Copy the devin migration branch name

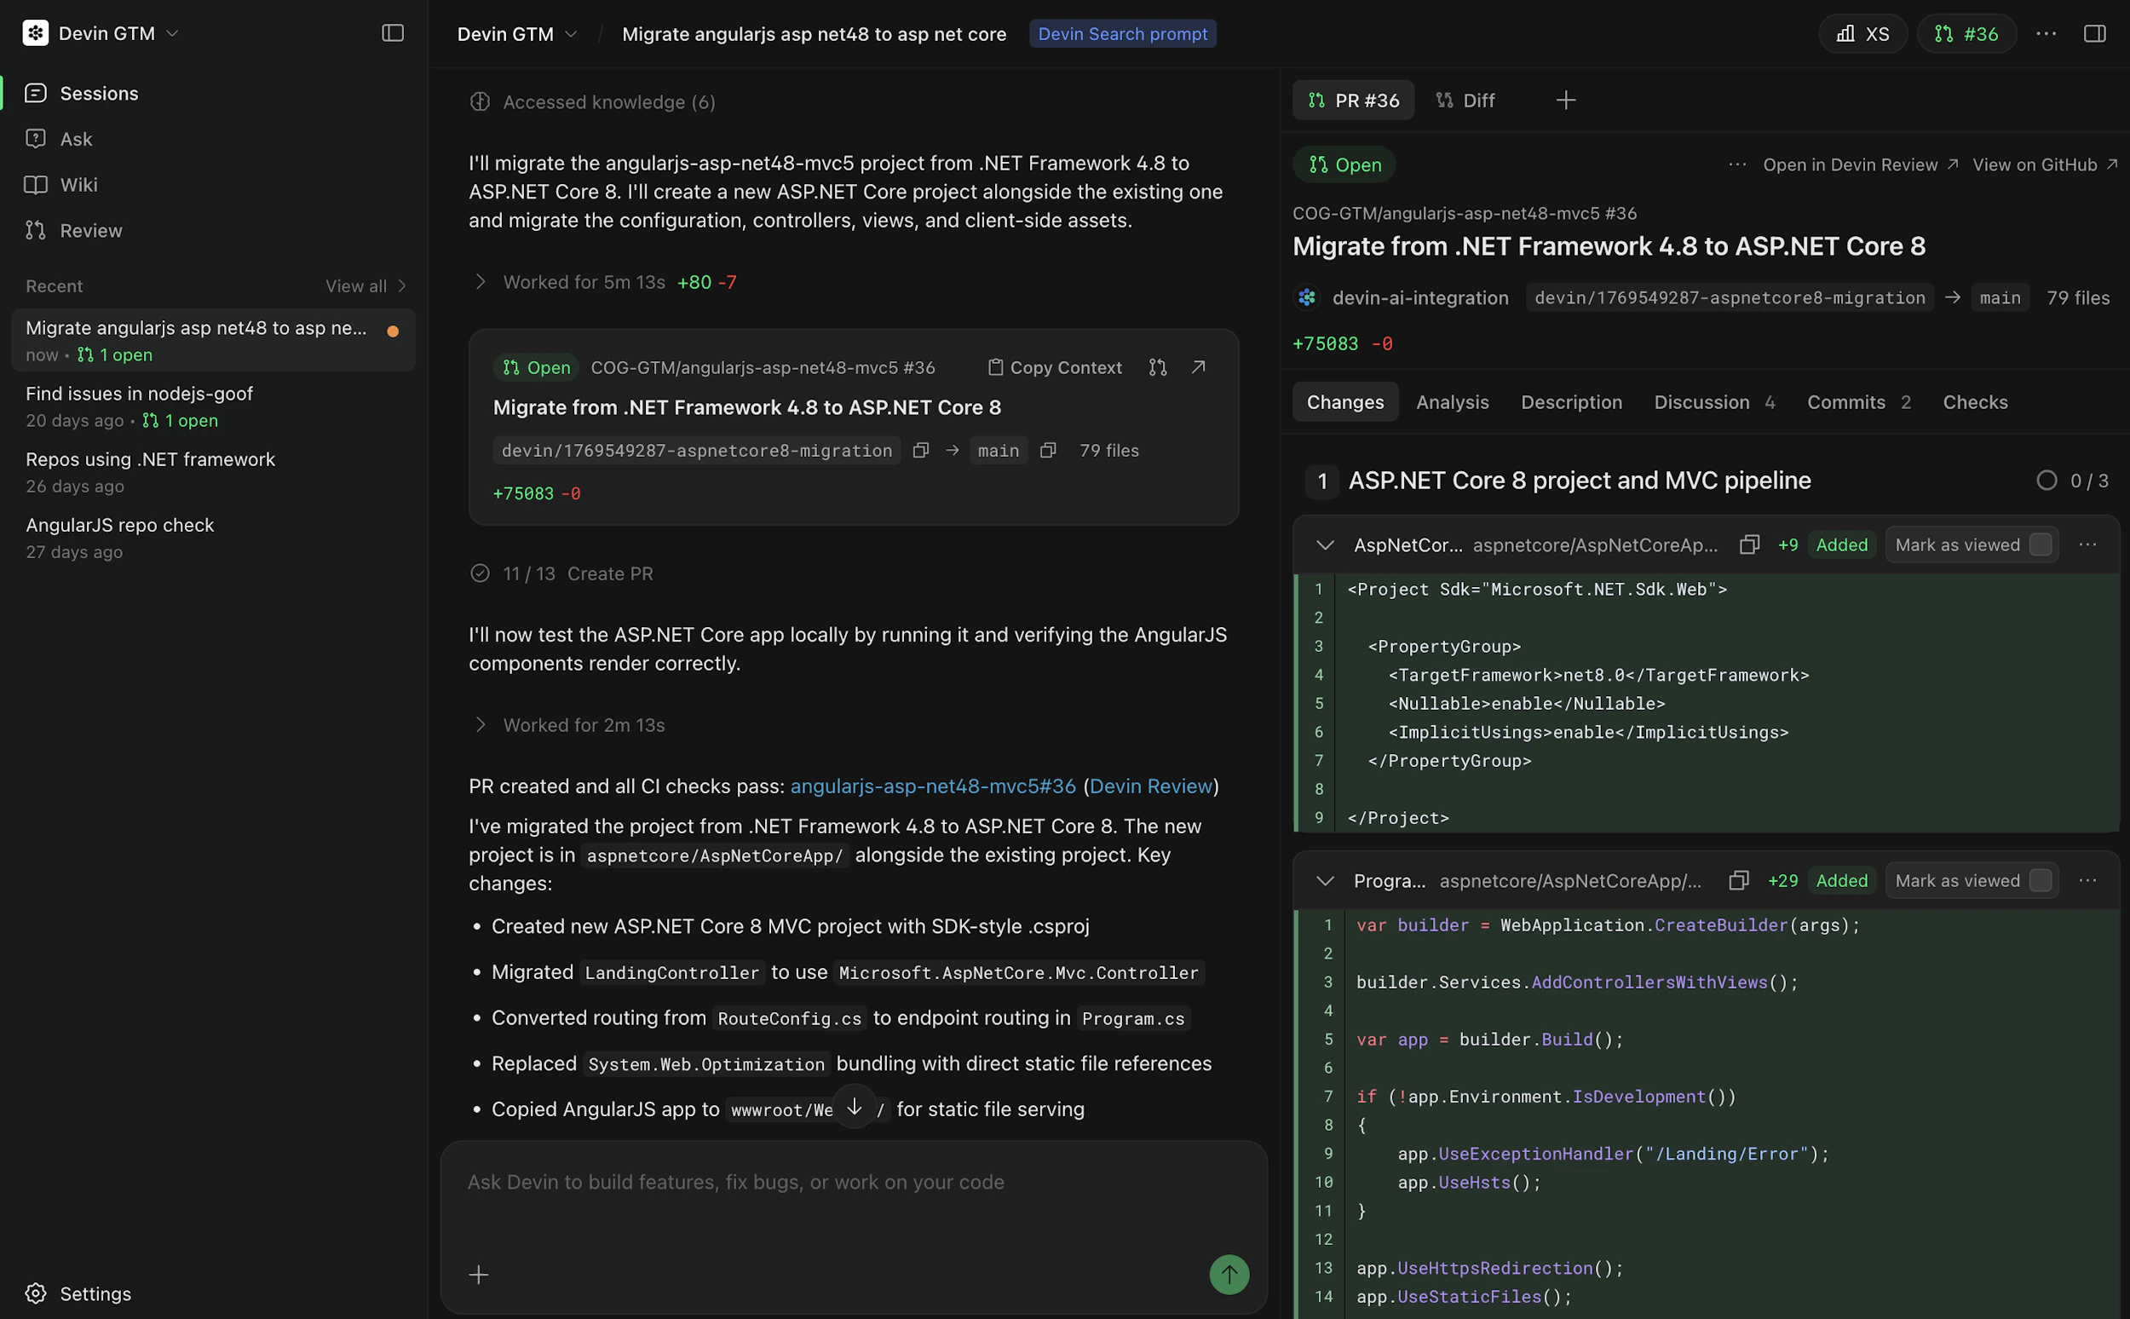click(x=920, y=450)
